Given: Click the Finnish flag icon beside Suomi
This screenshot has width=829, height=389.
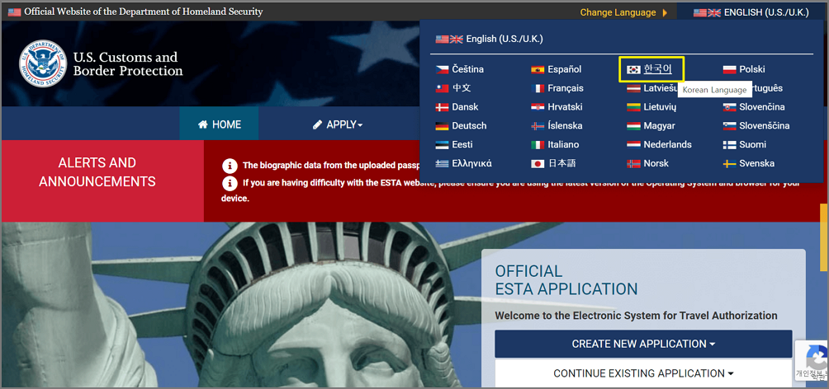Looking at the screenshot, I should 730,144.
